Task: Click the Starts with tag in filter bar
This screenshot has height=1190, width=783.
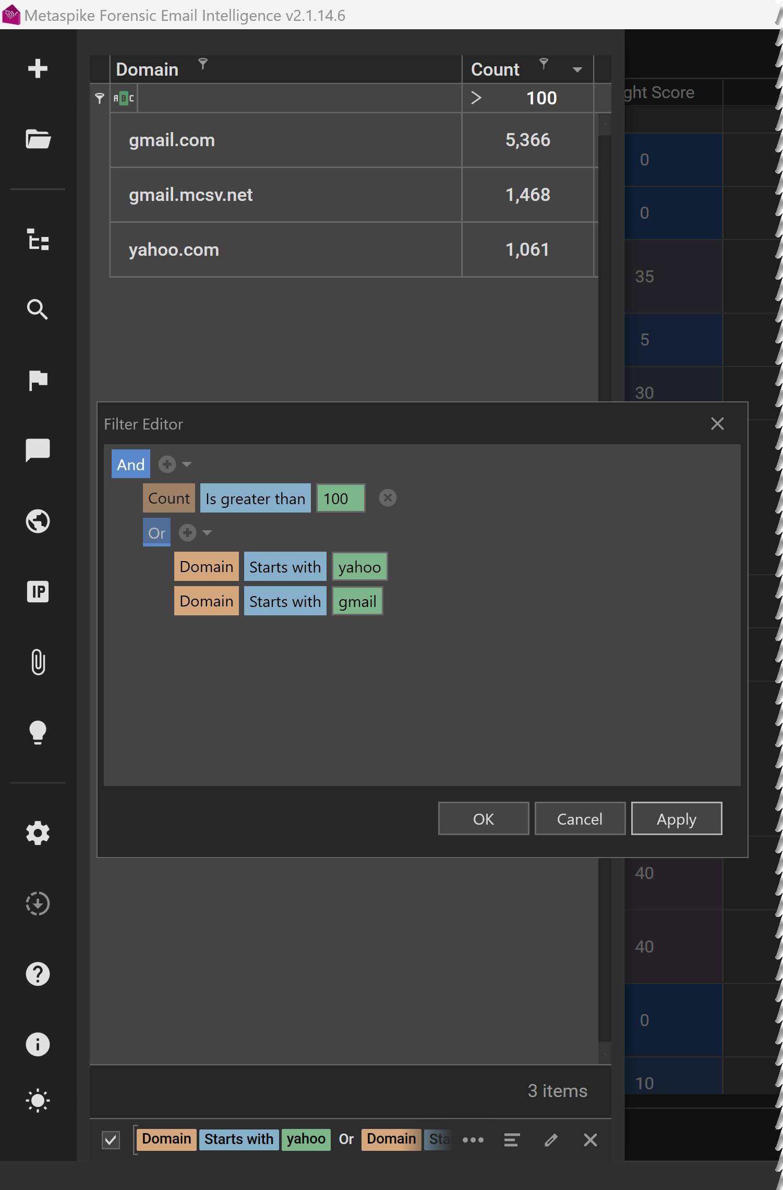Action: pos(239,1139)
